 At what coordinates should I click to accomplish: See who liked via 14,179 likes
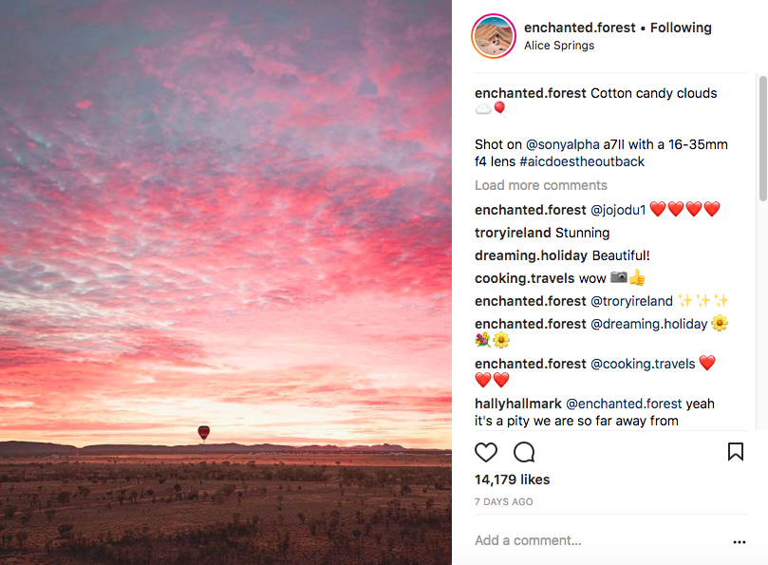[x=512, y=480]
